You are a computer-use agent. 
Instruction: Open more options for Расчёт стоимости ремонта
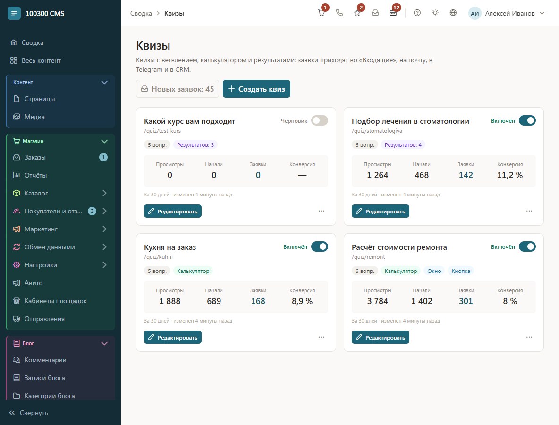pyautogui.click(x=529, y=337)
